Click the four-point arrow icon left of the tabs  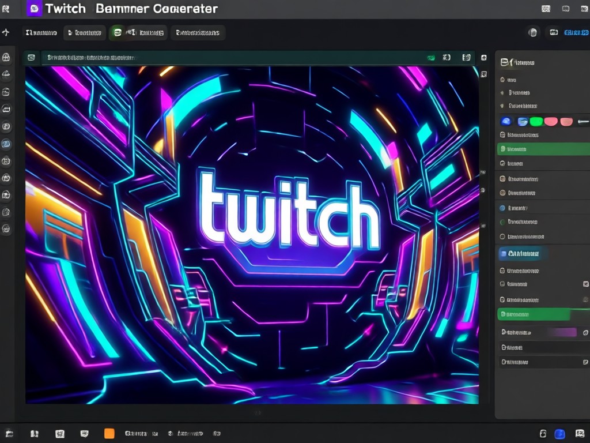coord(6,32)
